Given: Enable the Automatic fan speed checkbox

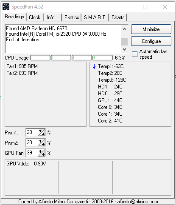Looking at the screenshot, I should pos(134,54).
